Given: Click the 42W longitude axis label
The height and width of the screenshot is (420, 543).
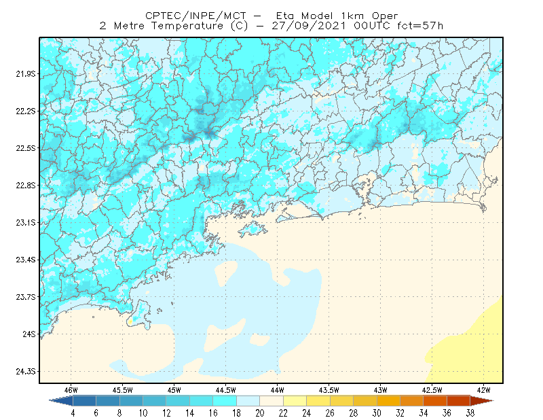Looking at the screenshot, I should tap(483, 390).
